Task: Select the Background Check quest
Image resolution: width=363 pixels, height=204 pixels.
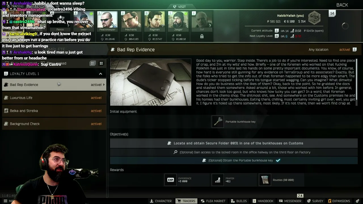Action: (54, 124)
